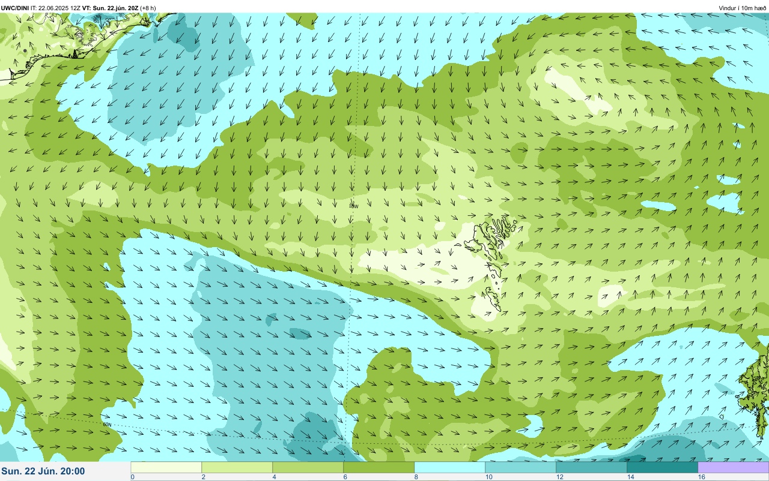The height and width of the screenshot is (481, 769).
Task: Click the legend scale number '10'
Action: (x=489, y=477)
